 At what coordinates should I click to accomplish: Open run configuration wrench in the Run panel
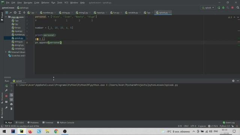tap(6, 90)
